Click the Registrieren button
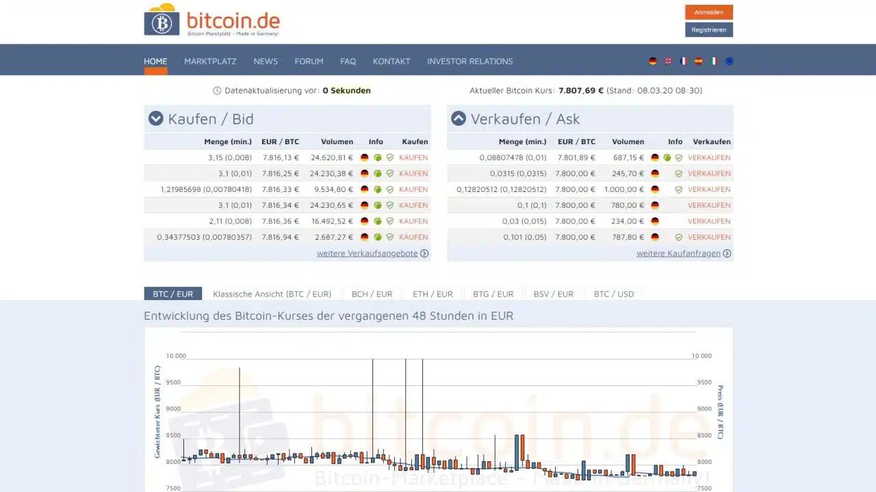Viewport: 876px width, 492px height. click(709, 29)
